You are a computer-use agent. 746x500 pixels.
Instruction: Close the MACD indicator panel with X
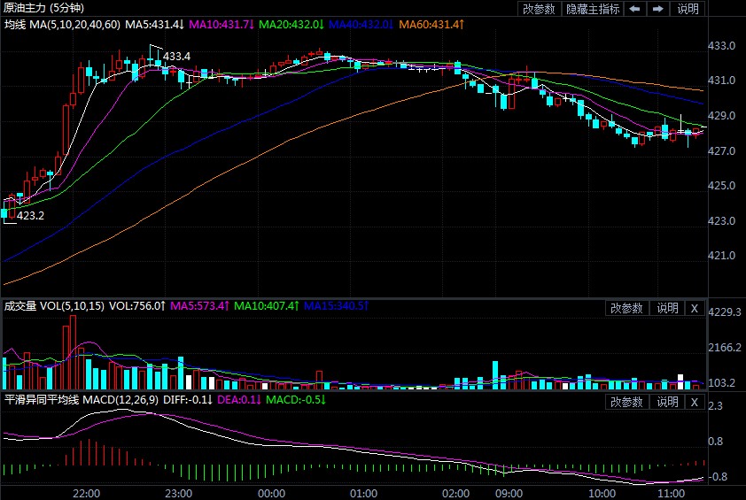(695, 403)
